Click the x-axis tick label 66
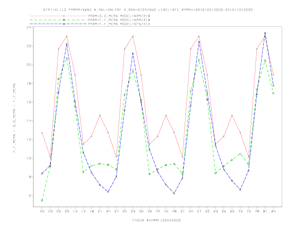Viewport: 298px width, 230px height. 224,211
